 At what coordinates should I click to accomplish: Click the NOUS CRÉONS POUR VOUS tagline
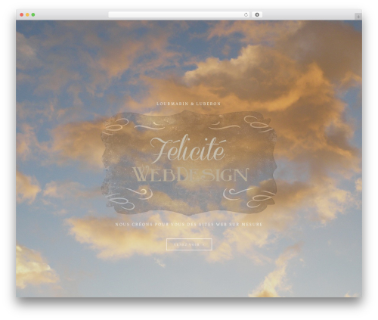(x=189, y=224)
